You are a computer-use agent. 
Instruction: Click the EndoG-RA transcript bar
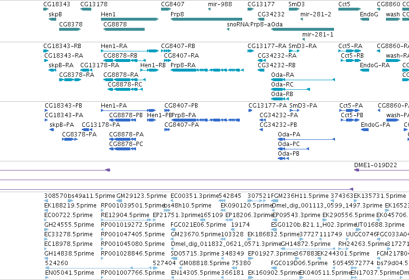pyautogui.click(x=364, y=70)
